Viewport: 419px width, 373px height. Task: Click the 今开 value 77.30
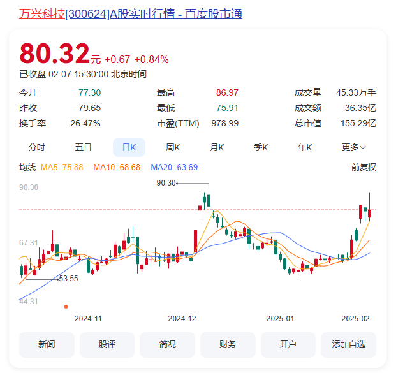click(x=89, y=92)
